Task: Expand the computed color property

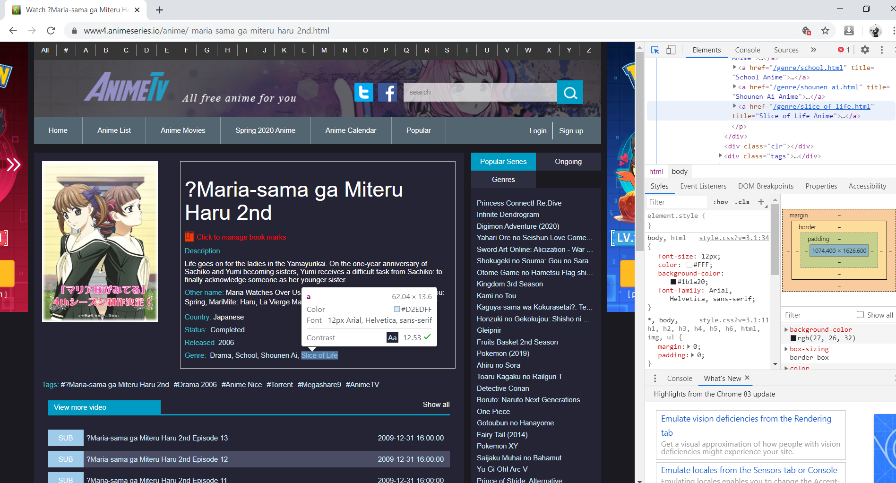Action: click(786, 368)
